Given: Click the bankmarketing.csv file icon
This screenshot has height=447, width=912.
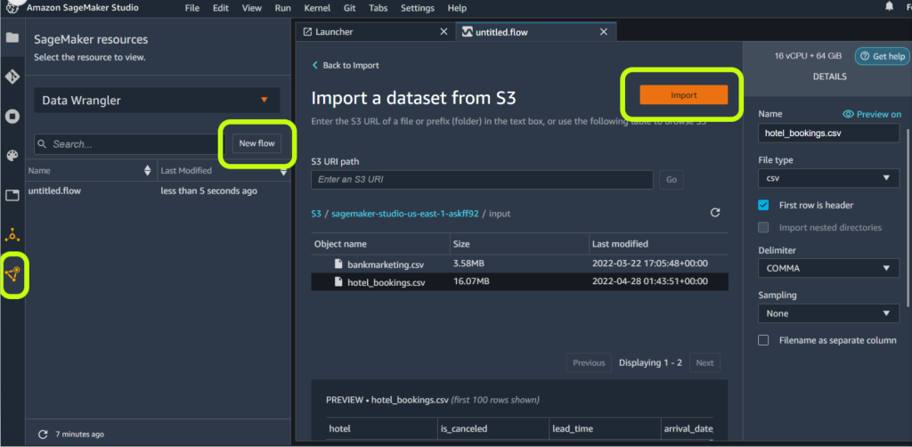Looking at the screenshot, I should [338, 264].
